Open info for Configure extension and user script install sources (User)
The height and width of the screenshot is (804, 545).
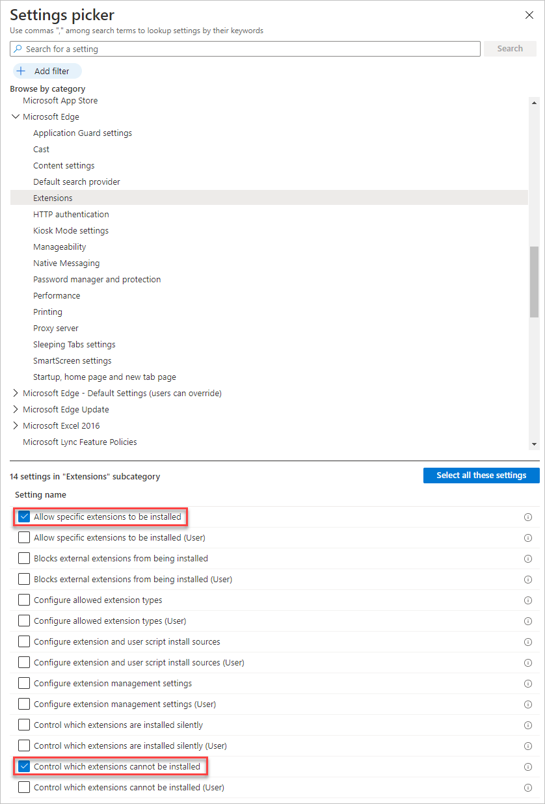click(x=528, y=663)
